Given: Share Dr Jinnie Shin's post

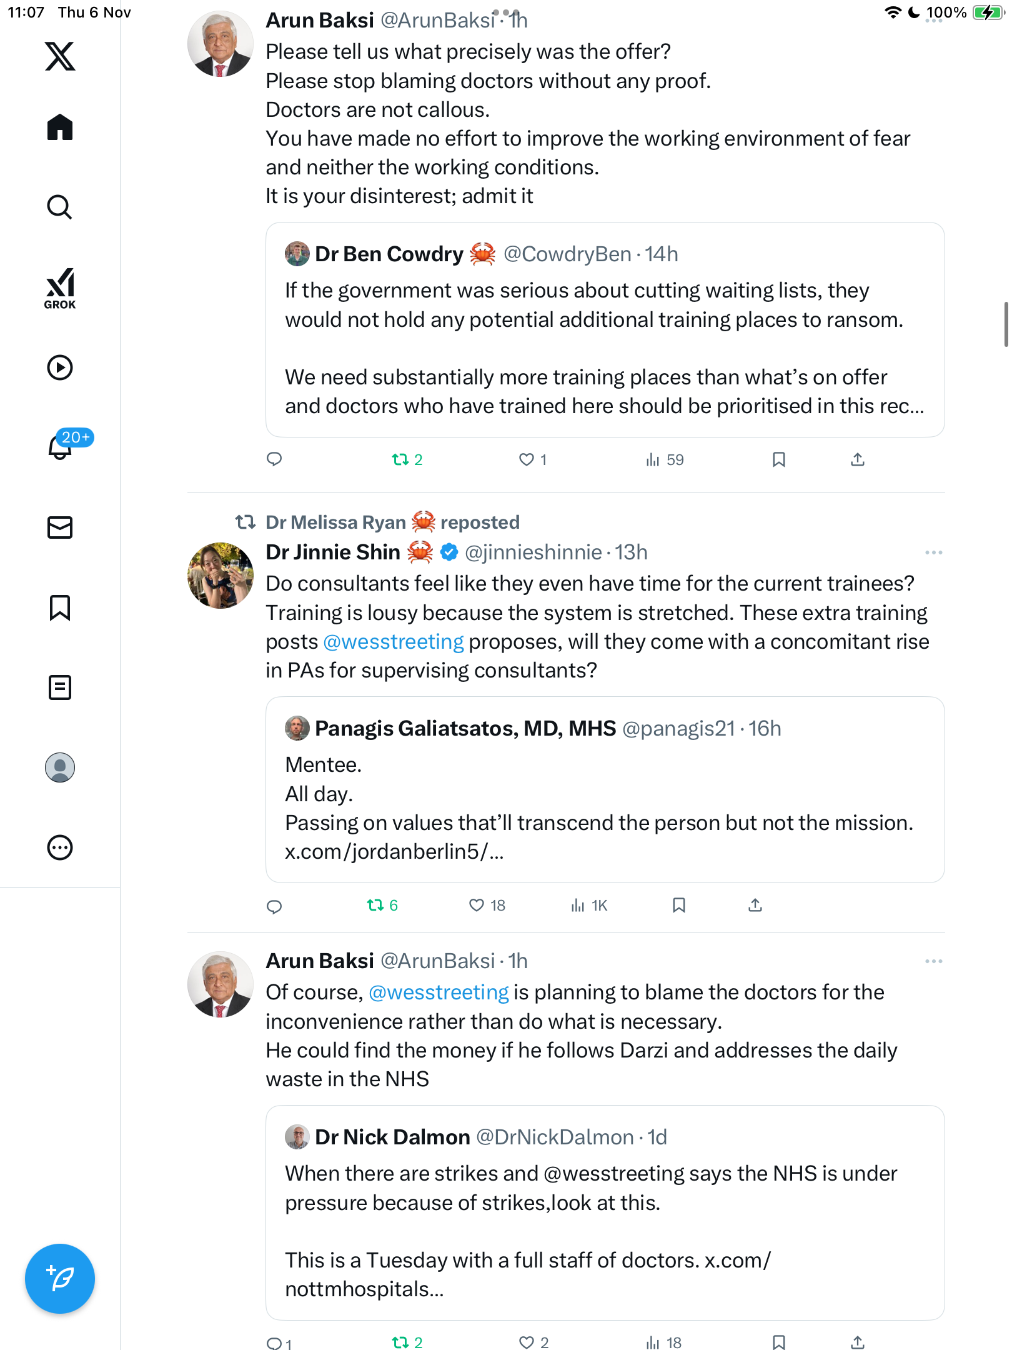Looking at the screenshot, I should [x=755, y=905].
